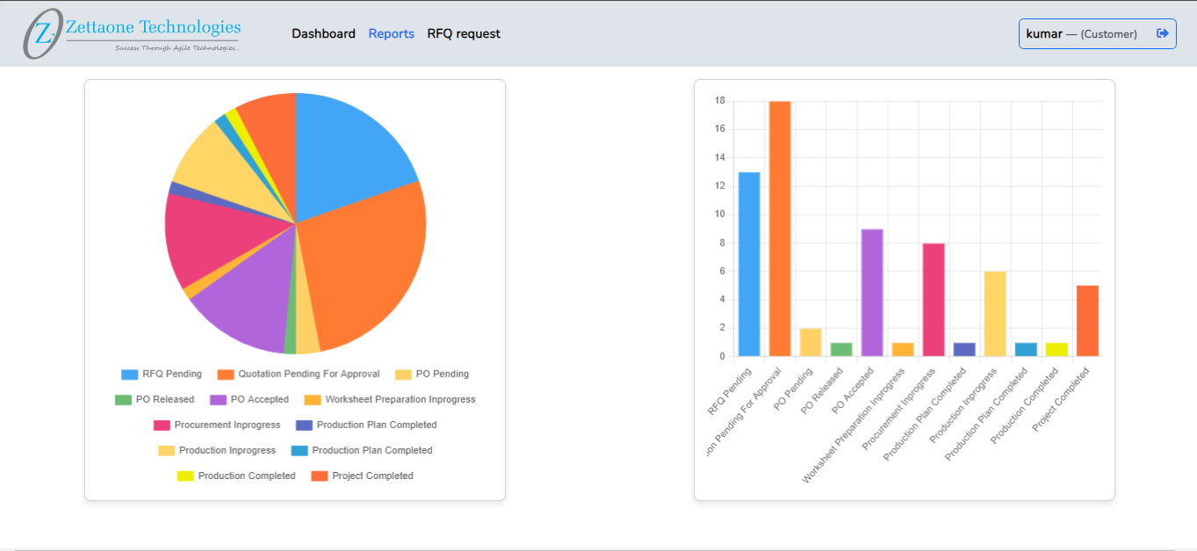Click the pink Procurement Inprogress bar

click(934, 299)
